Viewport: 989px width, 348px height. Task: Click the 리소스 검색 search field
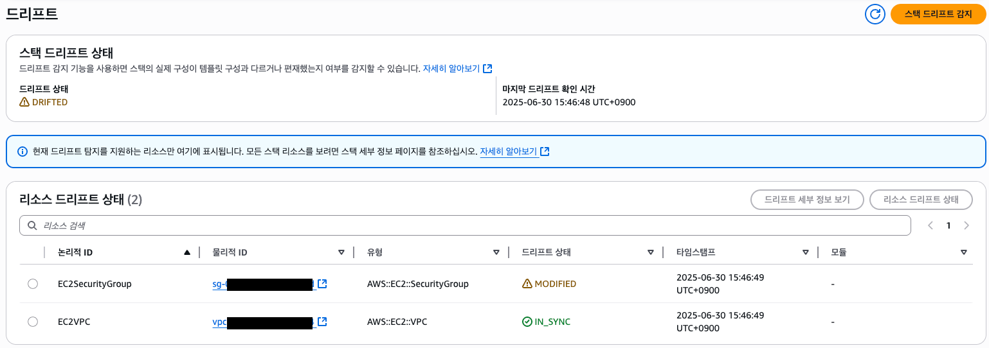465,225
